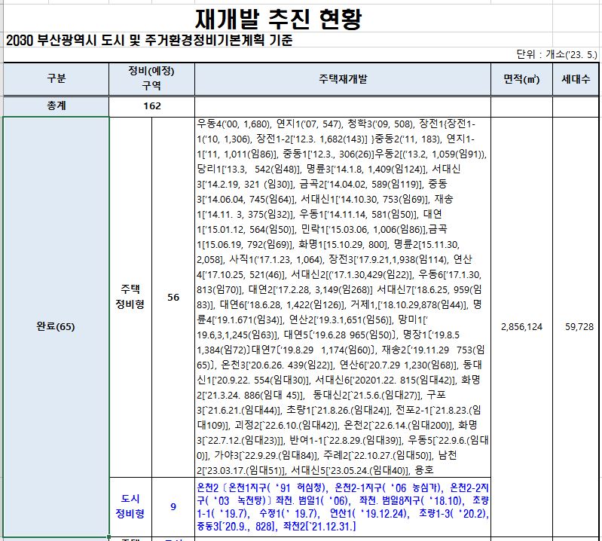Select the '총계' row label cell

coord(56,106)
